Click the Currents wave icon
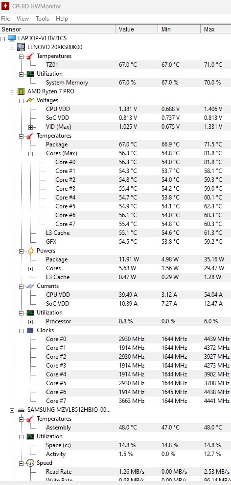Image resolution: width=231 pixels, height=485 pixels. coord(30,286)
